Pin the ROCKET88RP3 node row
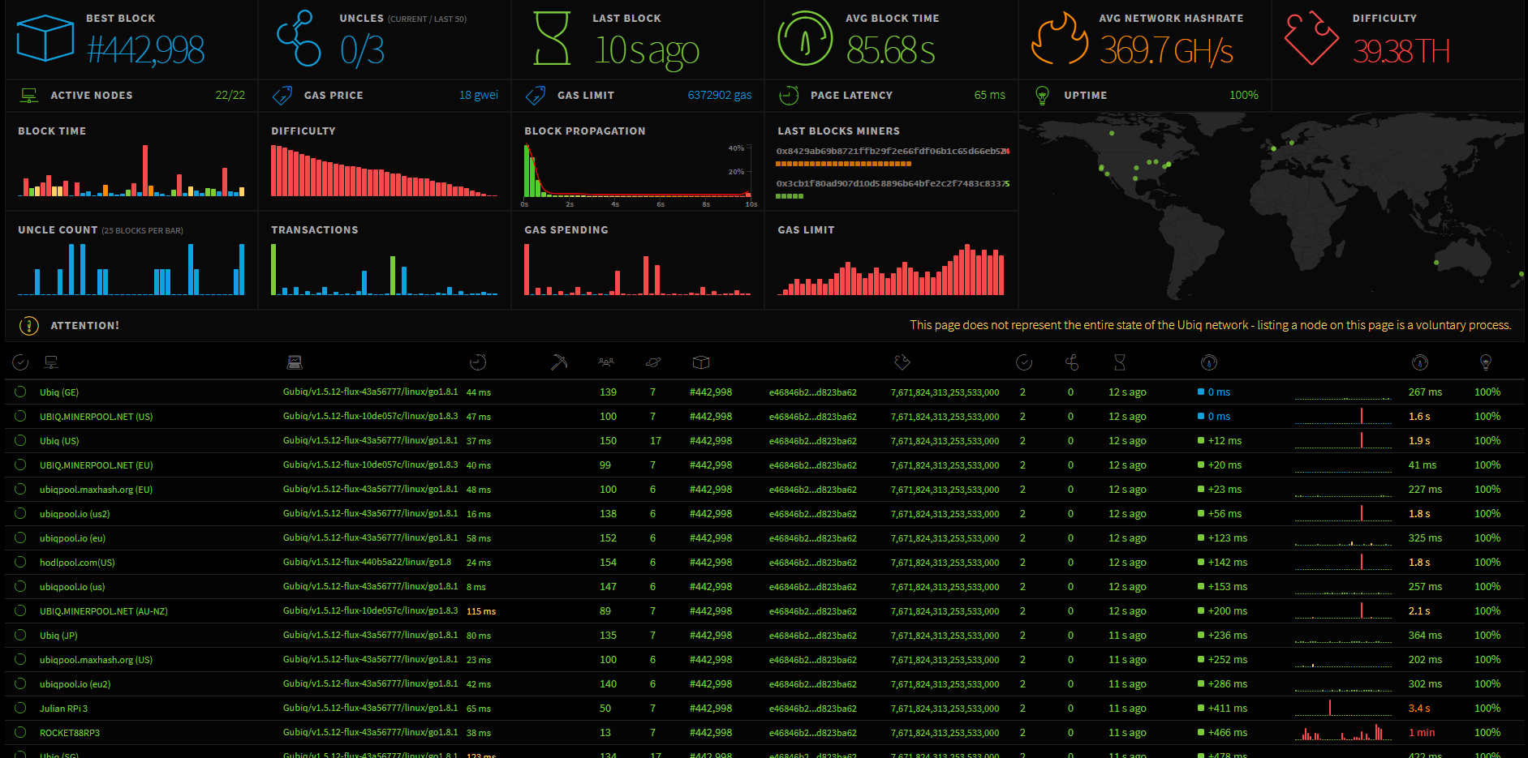This screenshot has width=1528, height=758. [x=20, y=732]
